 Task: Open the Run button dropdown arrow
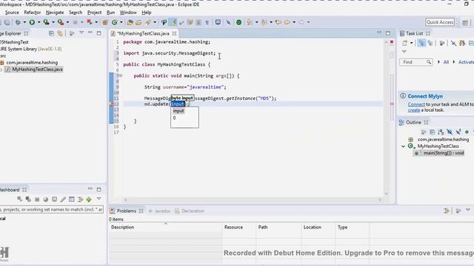point(39,22)
